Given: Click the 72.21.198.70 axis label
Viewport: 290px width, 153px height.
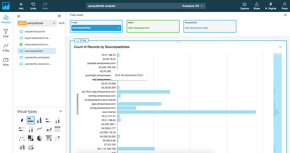Looking at the screenshot, I should tap(108, 55).
